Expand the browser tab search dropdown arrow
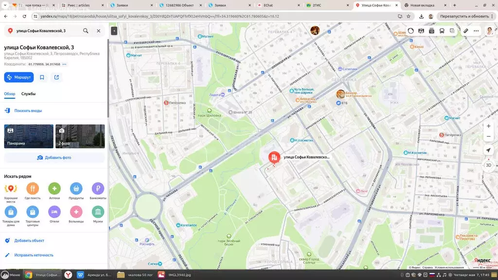 [5, 5]
